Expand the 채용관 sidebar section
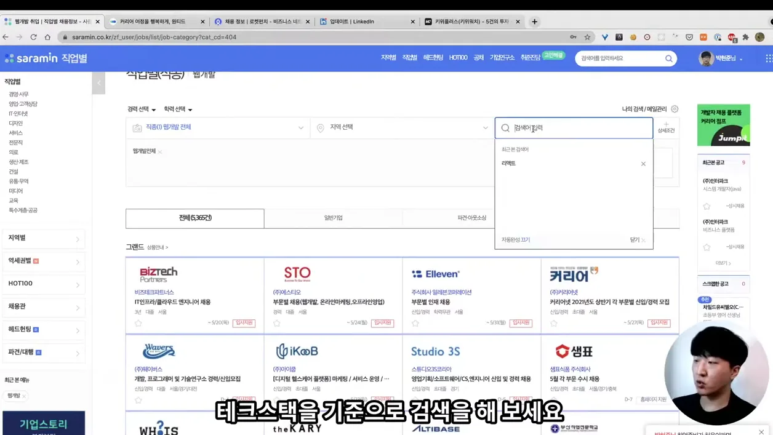This screenshot has width=773, height=435. click(43, 306)
